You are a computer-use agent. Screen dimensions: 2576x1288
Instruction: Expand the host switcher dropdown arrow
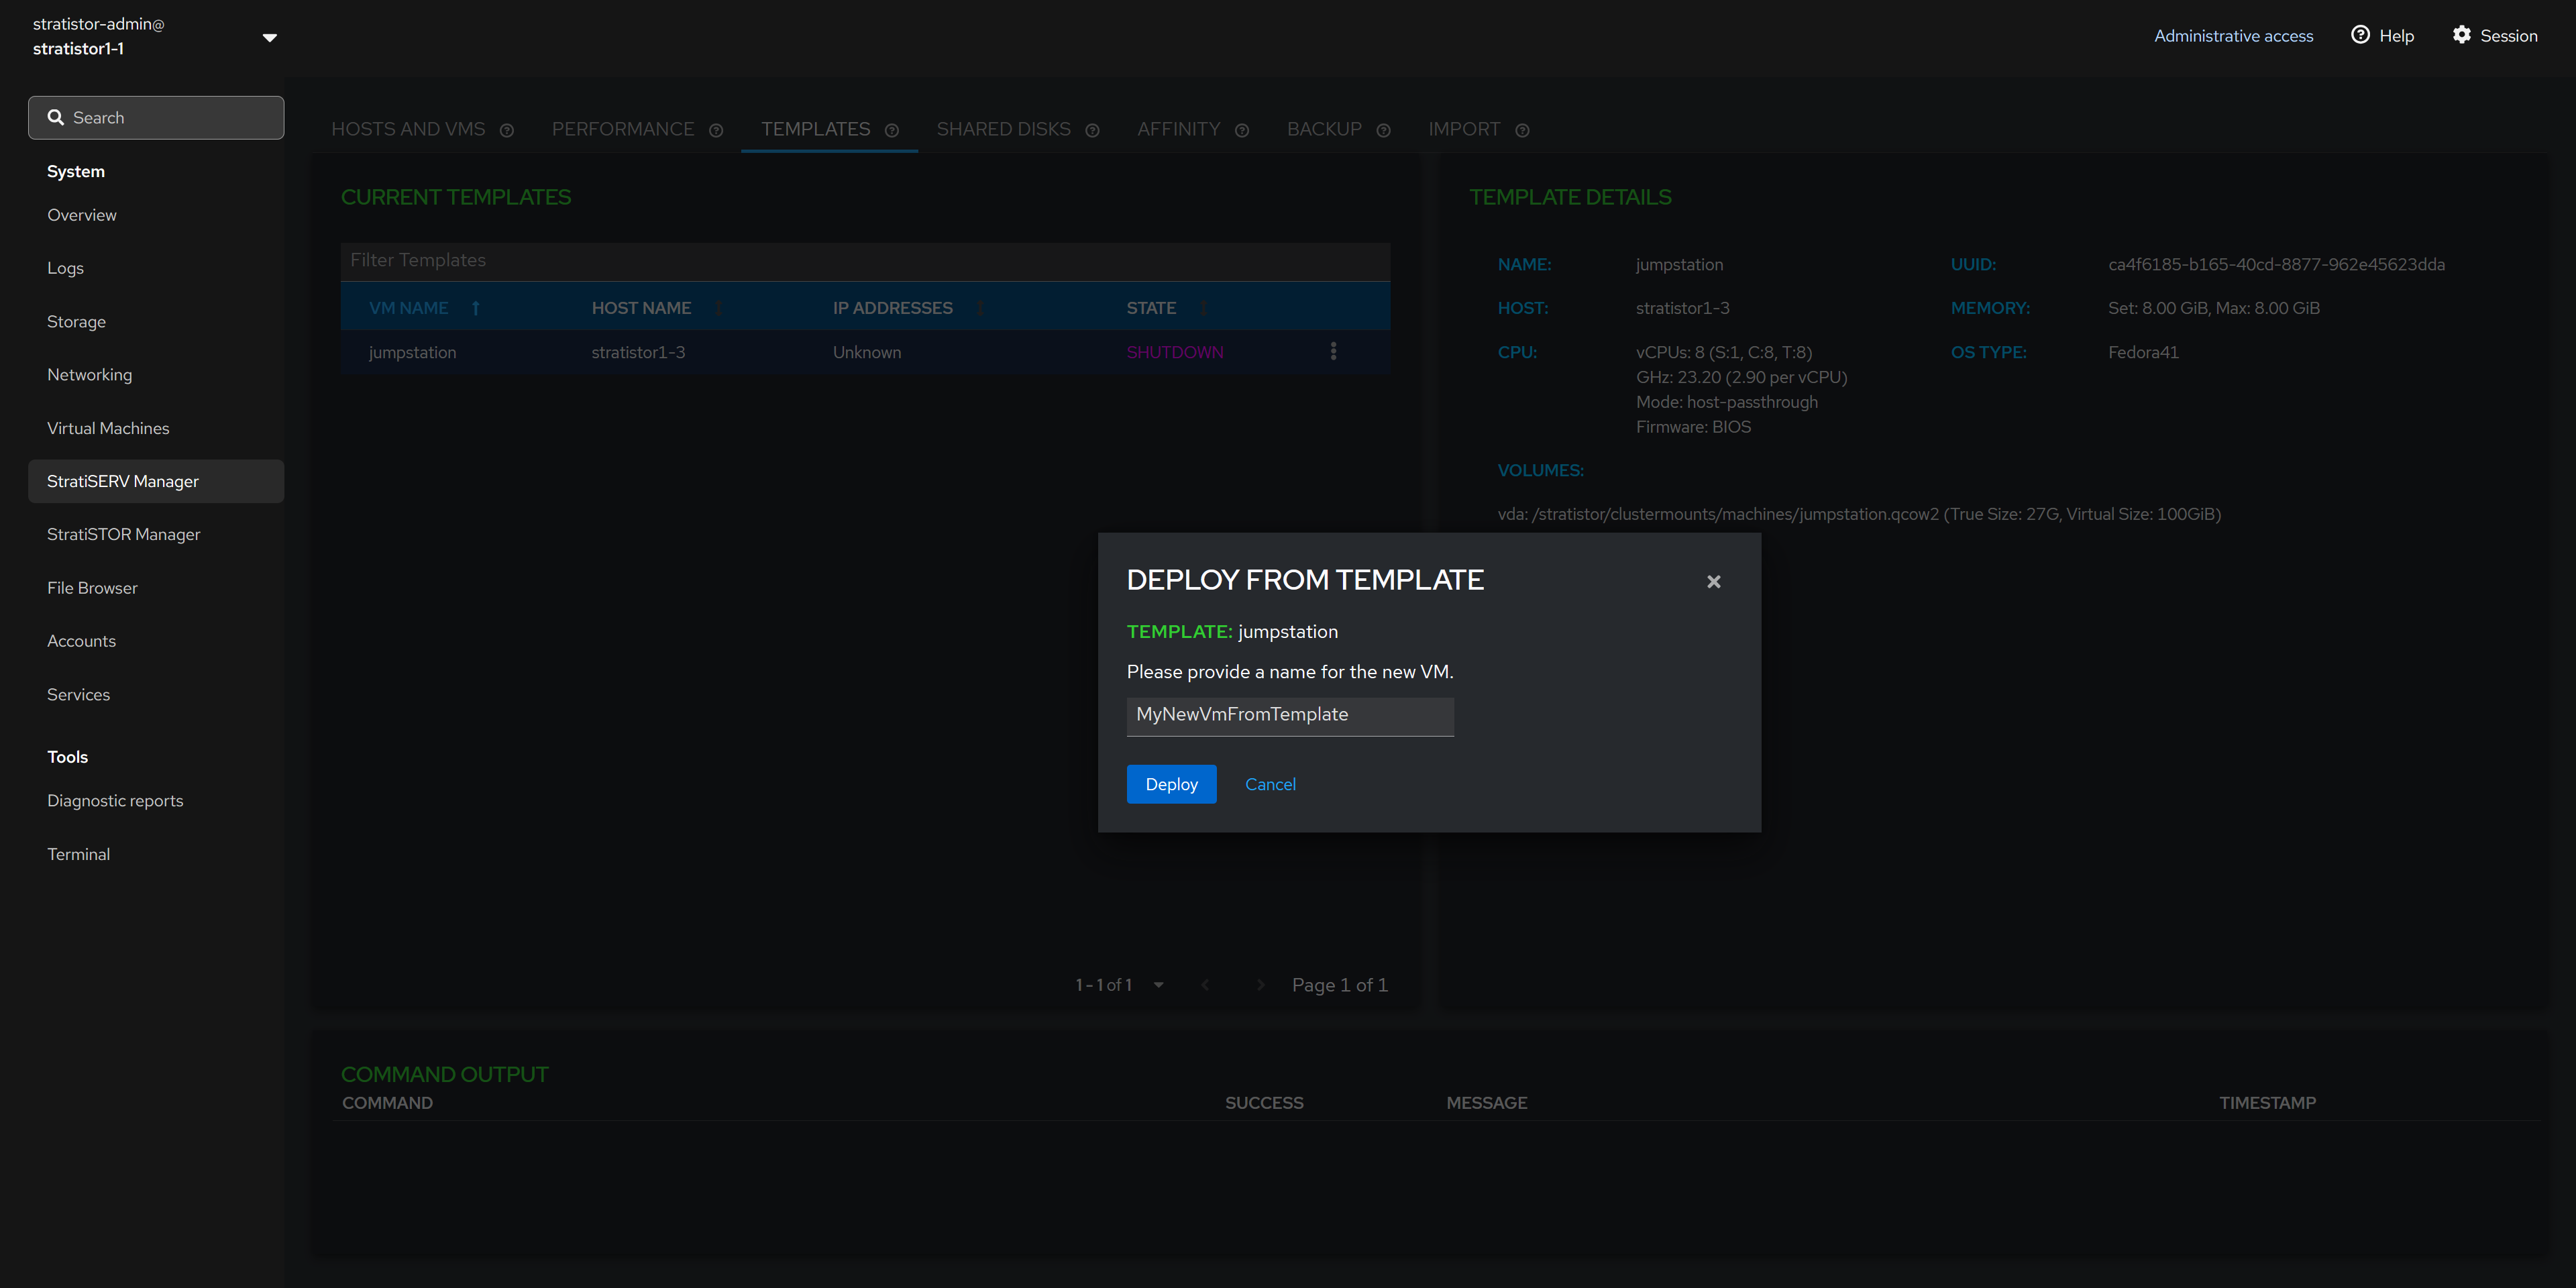(x=269, y=37)
